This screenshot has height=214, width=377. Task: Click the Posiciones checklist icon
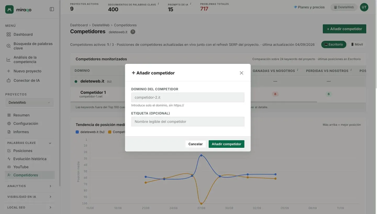tap(9, 151)
